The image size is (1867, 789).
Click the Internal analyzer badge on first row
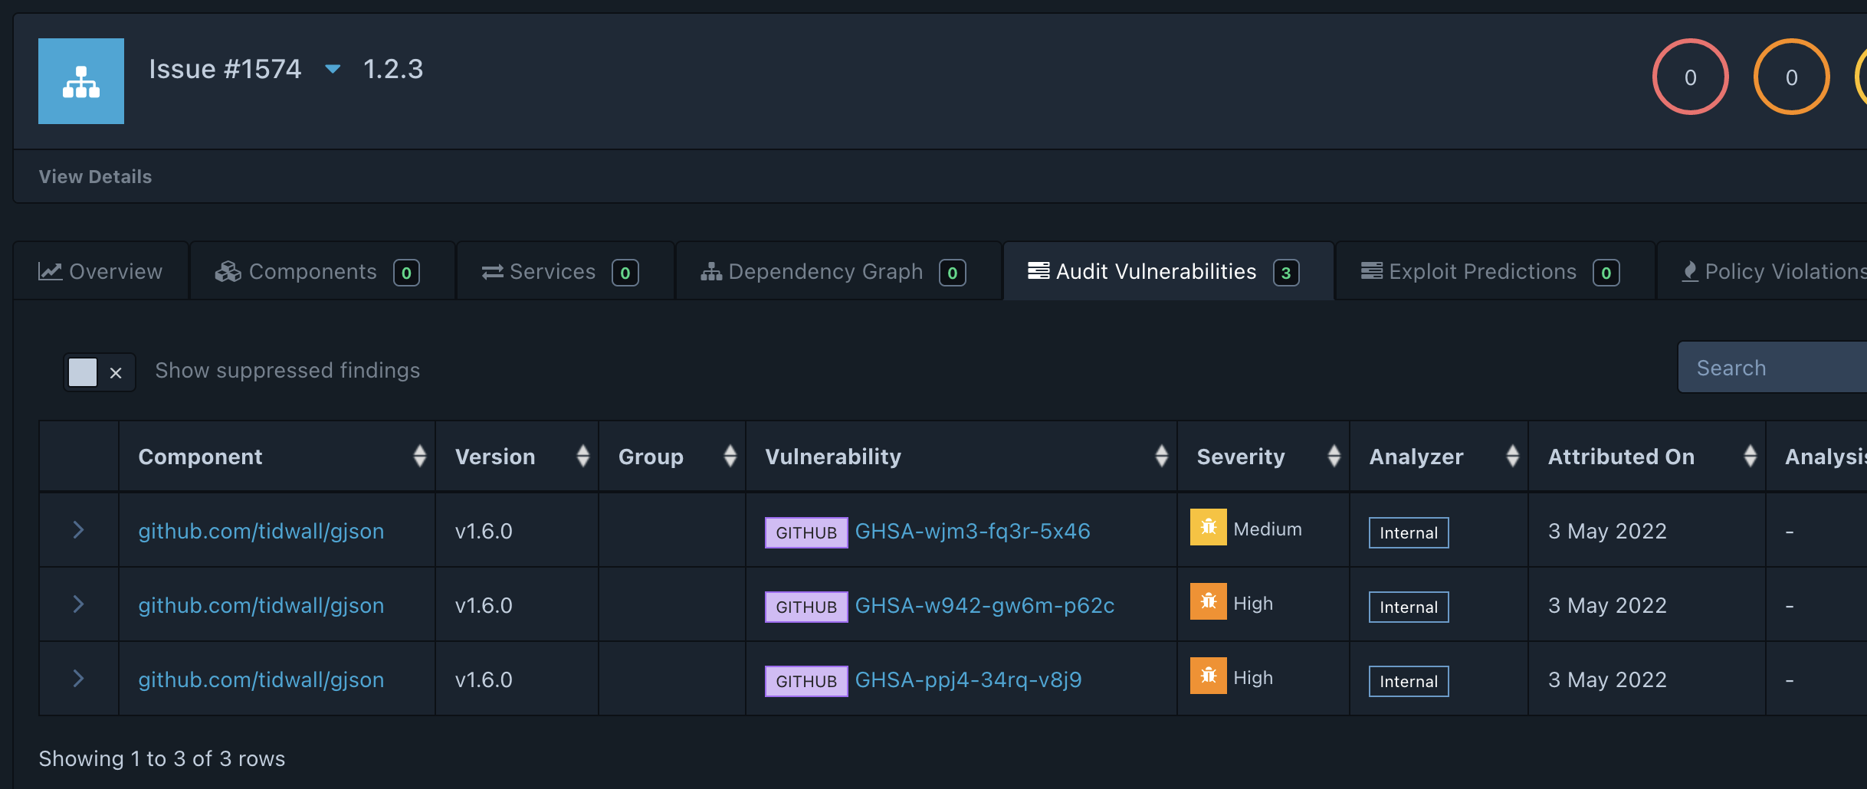point(1408,532)
